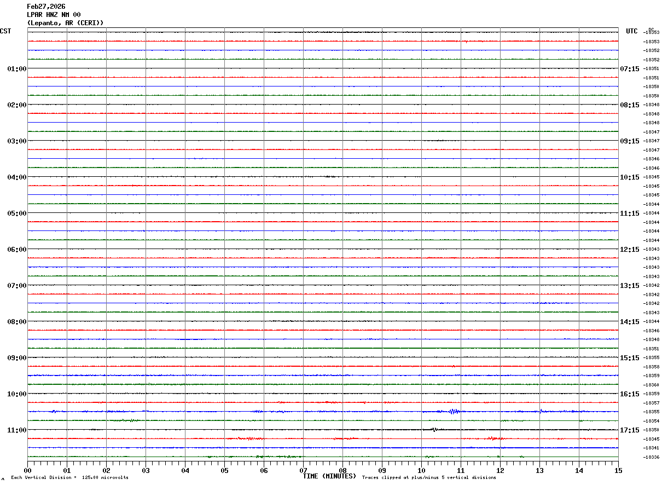Select the 01:00 CST time label

click(x=16, y=69)
